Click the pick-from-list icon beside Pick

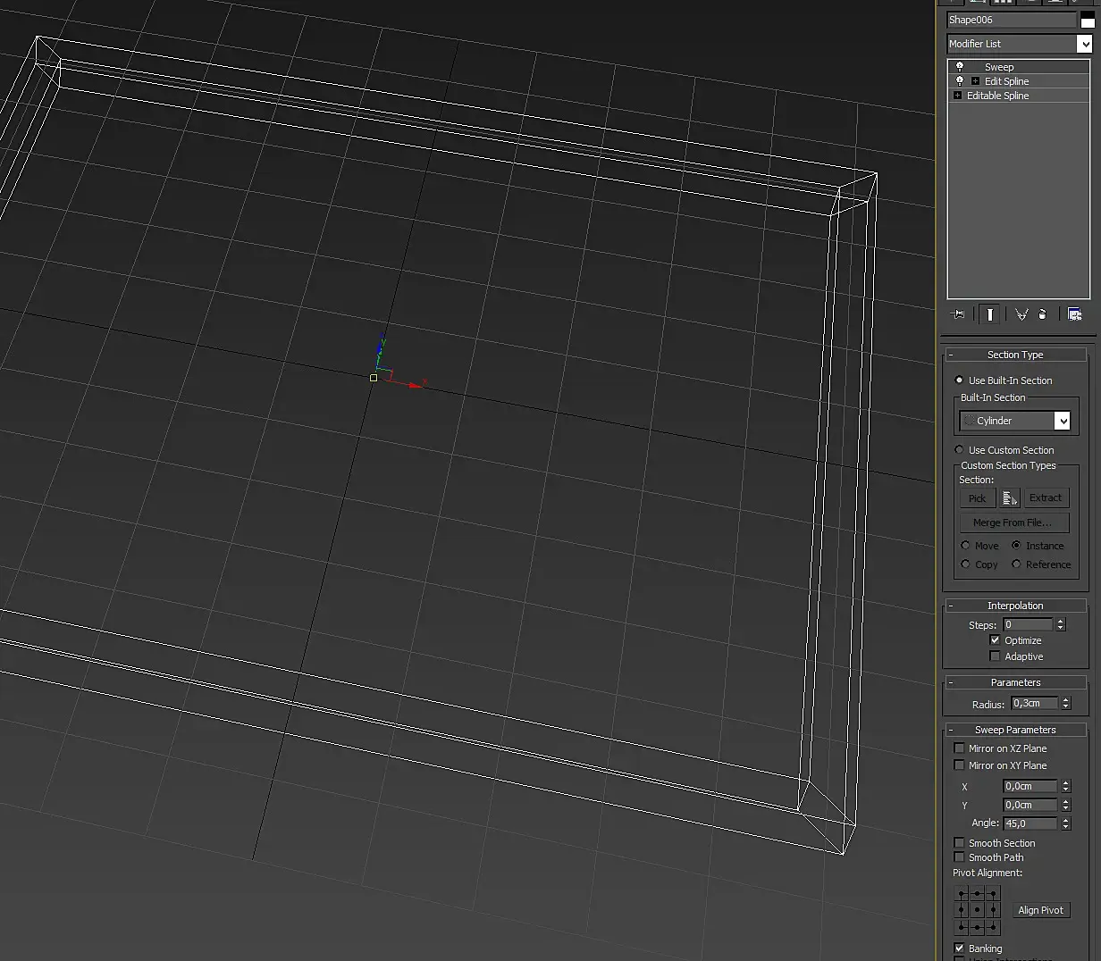click(1010, 498)
